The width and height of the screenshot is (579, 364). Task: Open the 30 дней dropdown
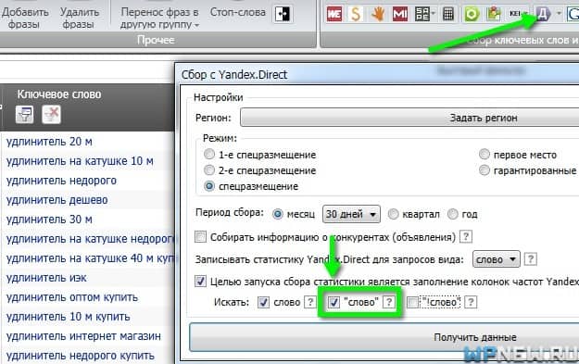351,214
